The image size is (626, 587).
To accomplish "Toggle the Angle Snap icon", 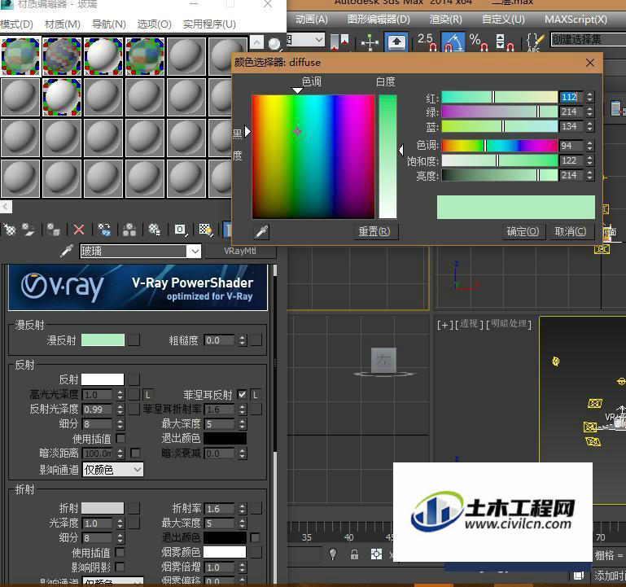I will 453,42.
